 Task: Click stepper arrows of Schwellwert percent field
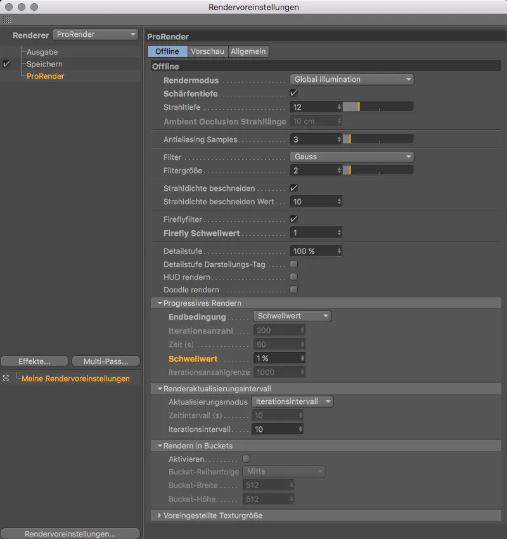click(302, 358)
